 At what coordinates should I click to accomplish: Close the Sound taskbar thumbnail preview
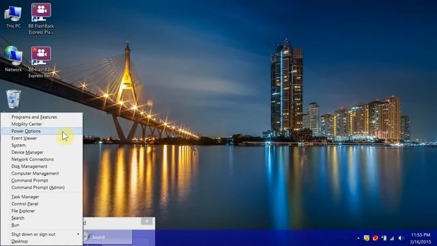pos(147,221)
